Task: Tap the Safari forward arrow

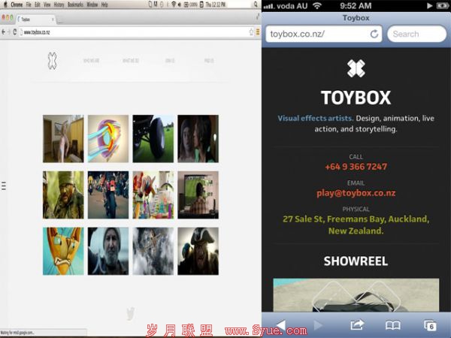Action: (x=318, y=325)
